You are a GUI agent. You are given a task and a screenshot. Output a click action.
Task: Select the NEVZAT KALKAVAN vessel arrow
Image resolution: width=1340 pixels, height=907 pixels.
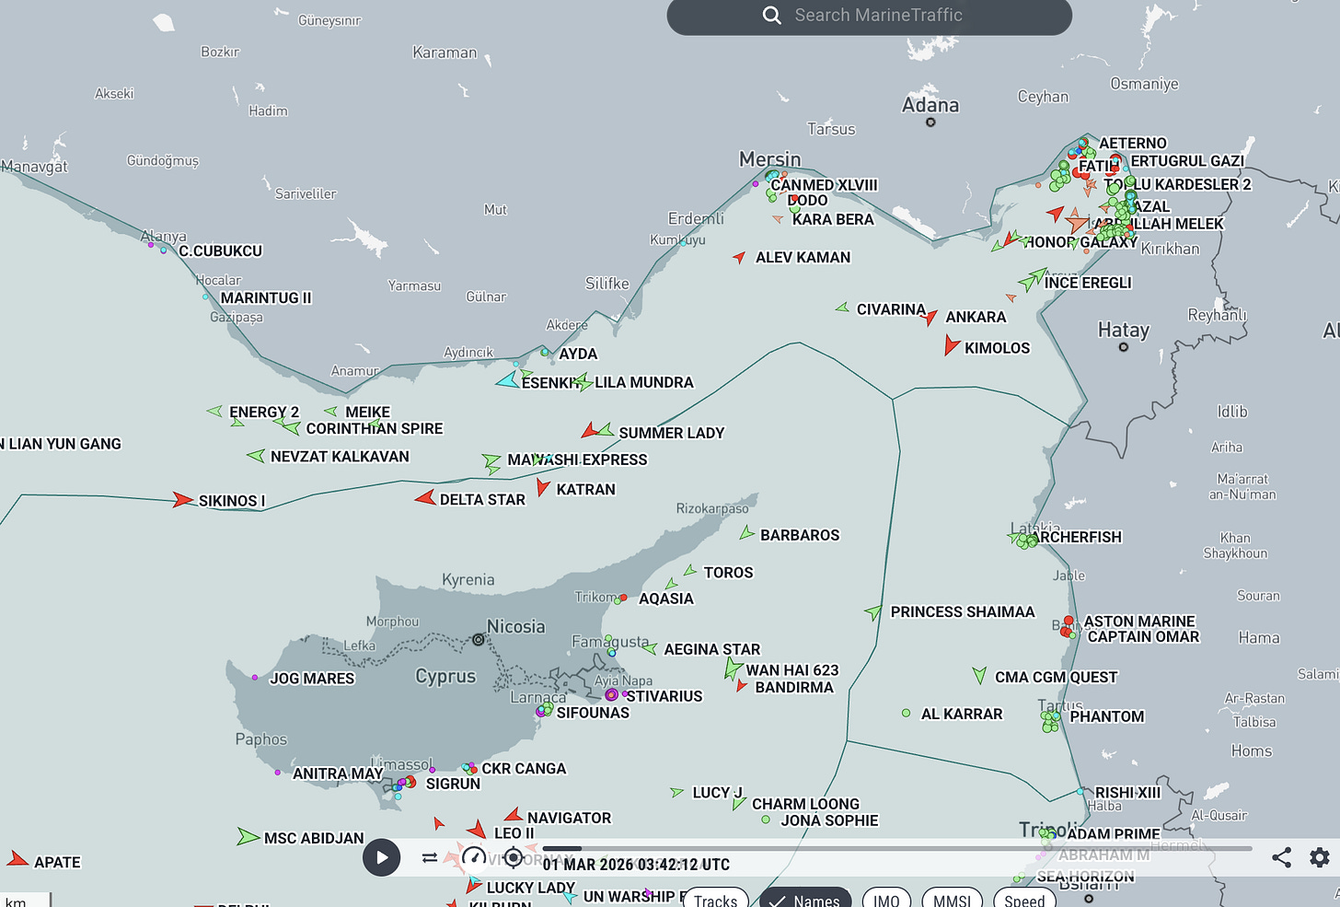(257, 455)
